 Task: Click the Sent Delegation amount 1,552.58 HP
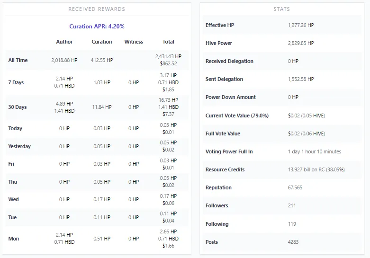301,79
